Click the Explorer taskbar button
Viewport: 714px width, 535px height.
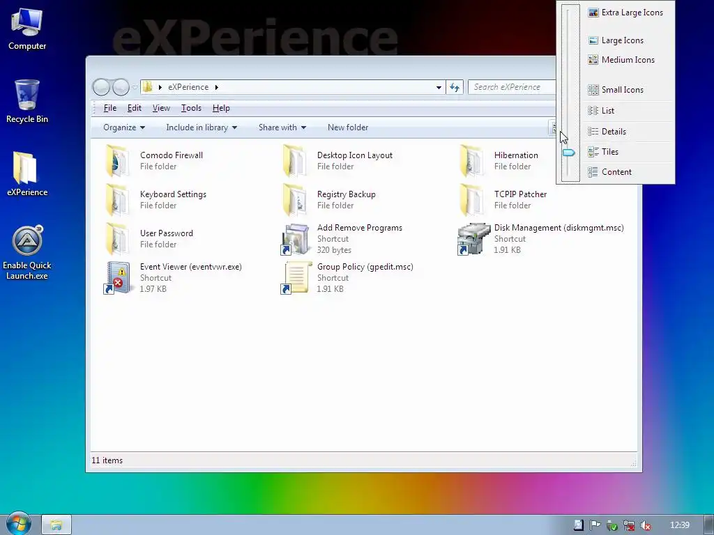[56, 525]
